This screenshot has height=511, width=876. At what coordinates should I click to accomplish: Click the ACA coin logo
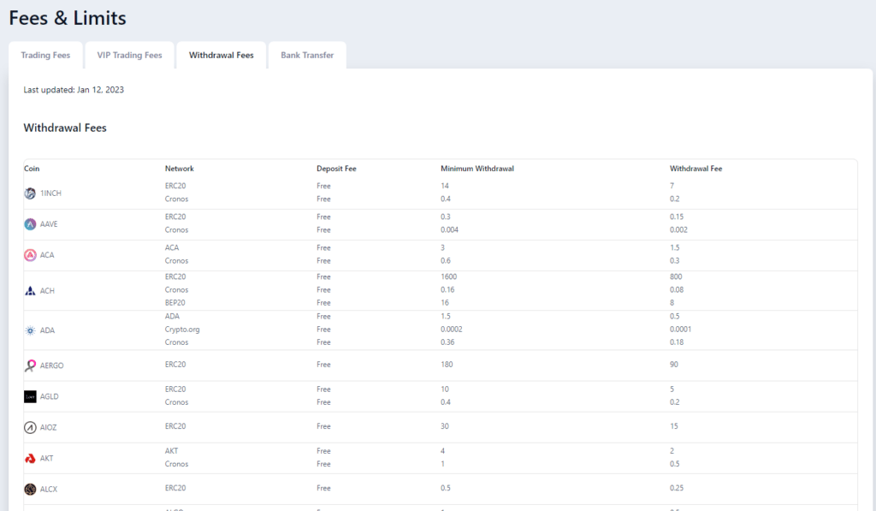point(30,255)
